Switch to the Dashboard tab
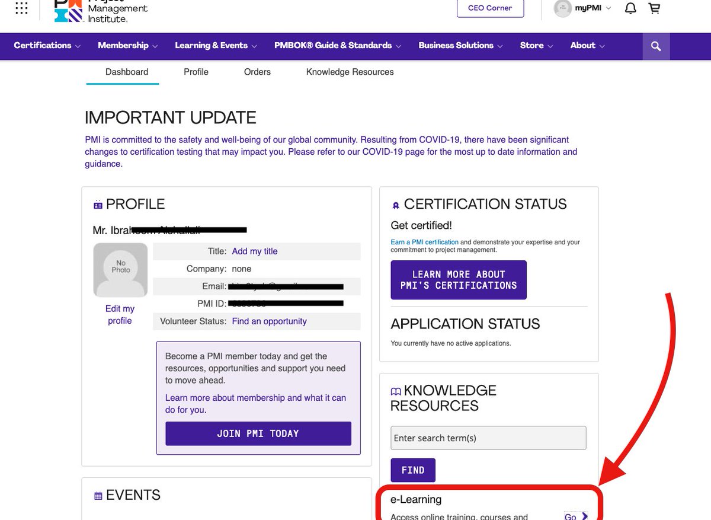Screen dimensions: 711x520 pos(127,72)
